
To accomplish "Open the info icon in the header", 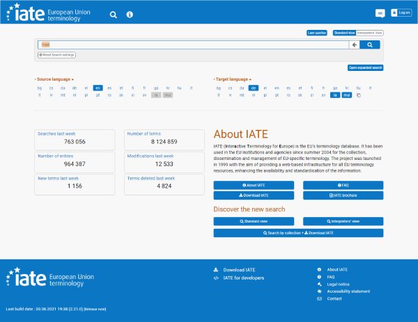I will tap(129, 14).
